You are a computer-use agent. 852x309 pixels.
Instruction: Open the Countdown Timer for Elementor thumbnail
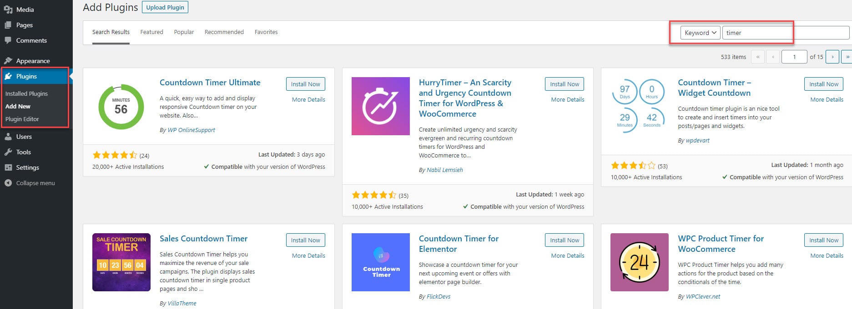tap(381, 262)
